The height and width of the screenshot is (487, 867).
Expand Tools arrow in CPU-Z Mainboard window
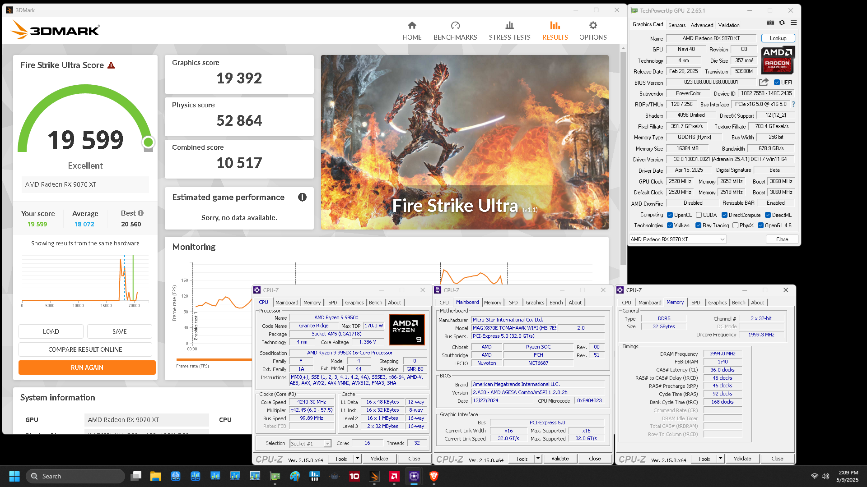(x=538, y=459)
